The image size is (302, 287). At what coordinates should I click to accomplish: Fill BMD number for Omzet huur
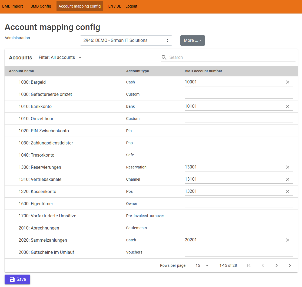tap(239, 119)
